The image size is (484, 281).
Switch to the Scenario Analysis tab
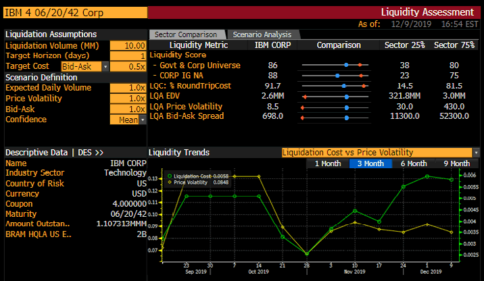point(262,34)
